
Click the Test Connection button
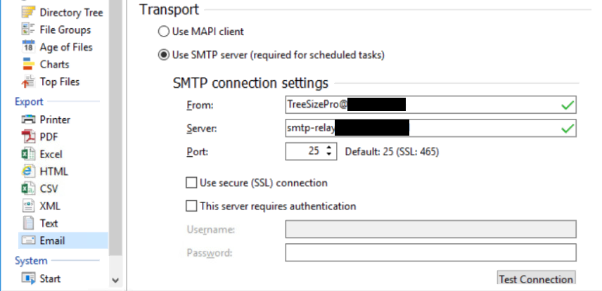[536, 278]
